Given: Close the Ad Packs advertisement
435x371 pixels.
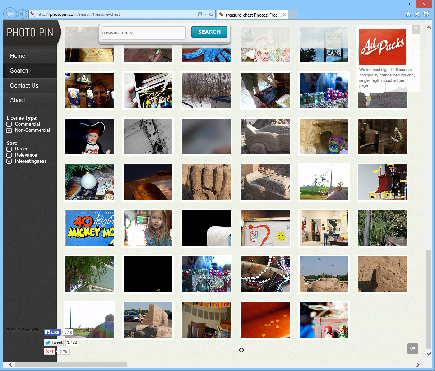Looking at the screenshot, I should pyautogui.click(x=416, y=28).
